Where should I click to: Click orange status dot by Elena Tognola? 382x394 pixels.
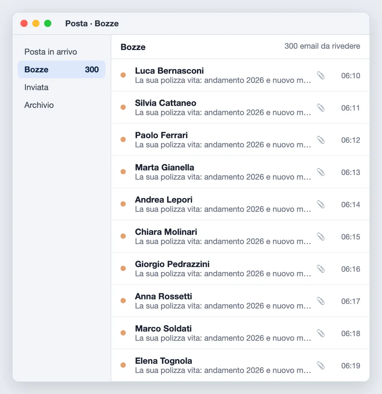[123, 365]
